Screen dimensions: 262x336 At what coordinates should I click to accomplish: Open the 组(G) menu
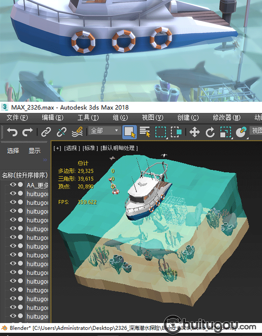coord(120,118)
